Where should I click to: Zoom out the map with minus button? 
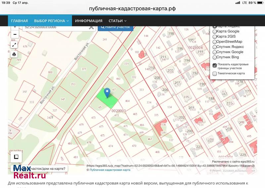point(15,34)
